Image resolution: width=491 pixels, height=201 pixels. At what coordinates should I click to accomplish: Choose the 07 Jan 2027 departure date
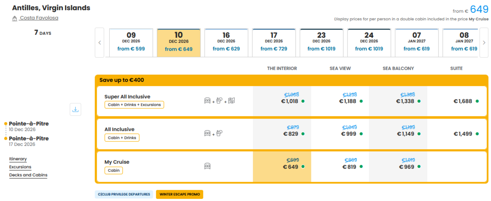[x=416, y=43]
